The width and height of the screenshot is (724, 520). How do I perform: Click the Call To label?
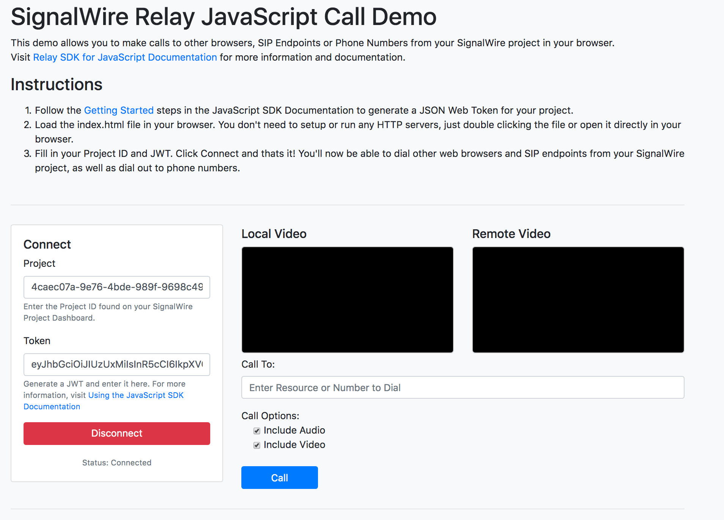coord(258,364)
